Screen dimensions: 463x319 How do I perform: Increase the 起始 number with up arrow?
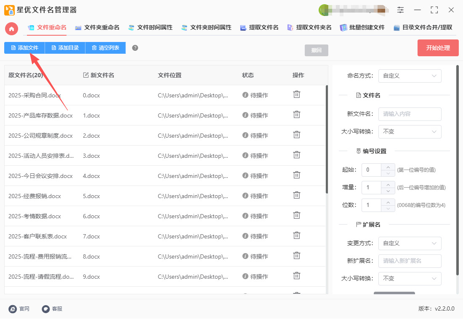click(388, 167)
